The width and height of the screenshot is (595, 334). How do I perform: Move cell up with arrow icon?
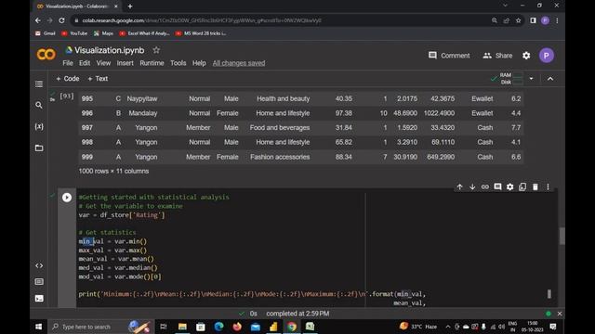pyautogui.click(x=459, y=186)
